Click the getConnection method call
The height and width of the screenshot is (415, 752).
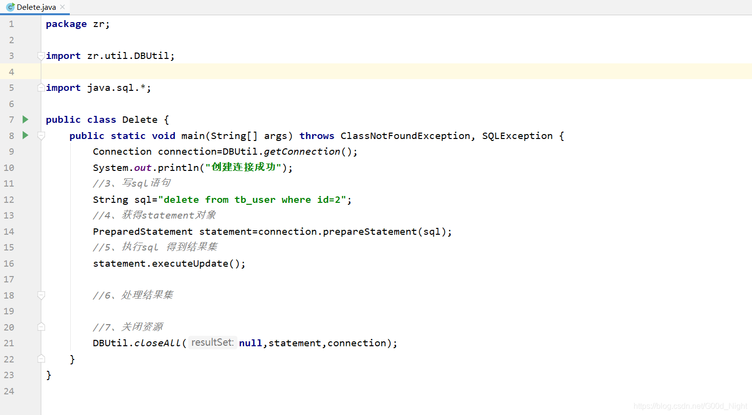click(x=302, y=151)
